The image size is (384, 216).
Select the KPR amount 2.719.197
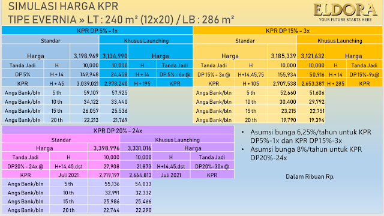pos(109,175)
